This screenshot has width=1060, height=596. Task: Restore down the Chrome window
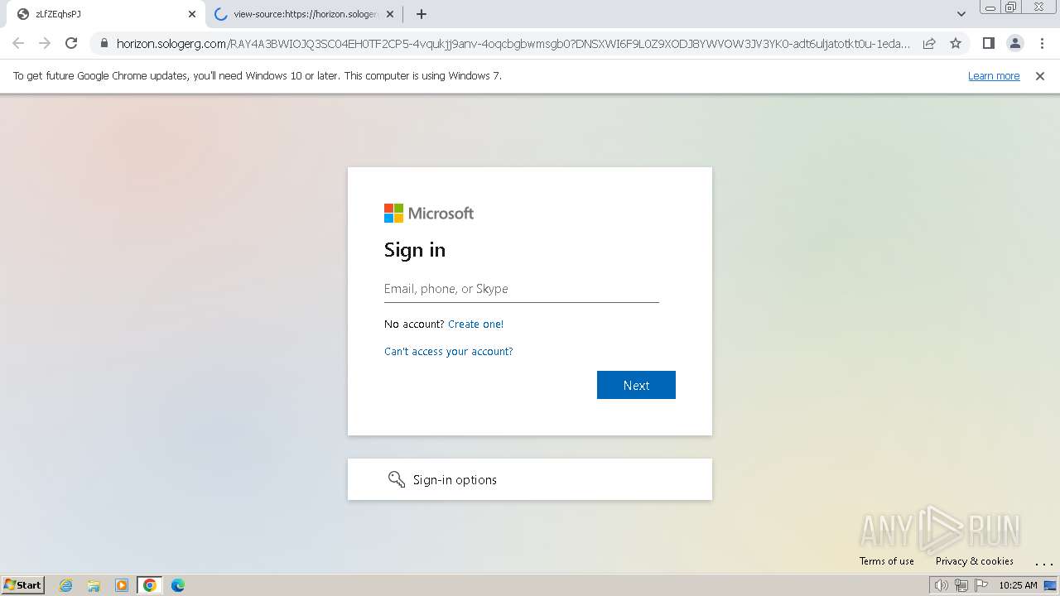pos(1011,7)
